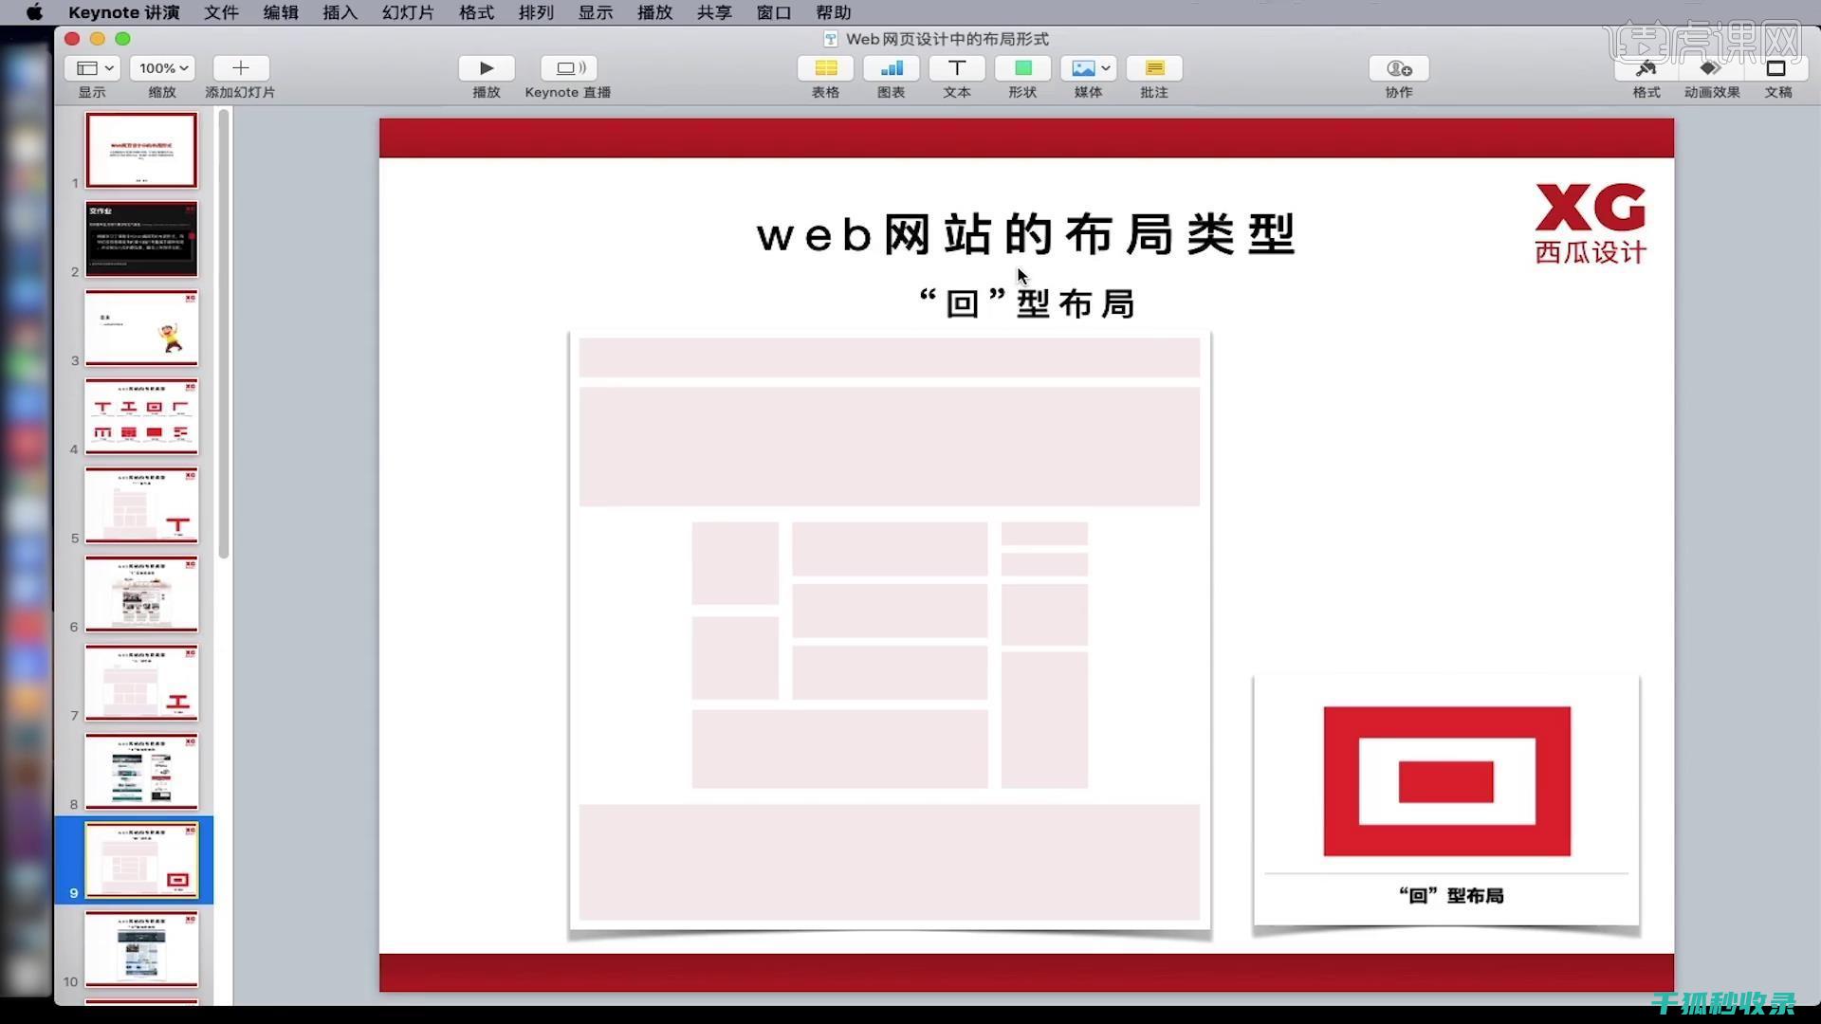Select slide 3 thumbnail with cartoon figure
The image size is (1821, 1024).
[141, 328]
